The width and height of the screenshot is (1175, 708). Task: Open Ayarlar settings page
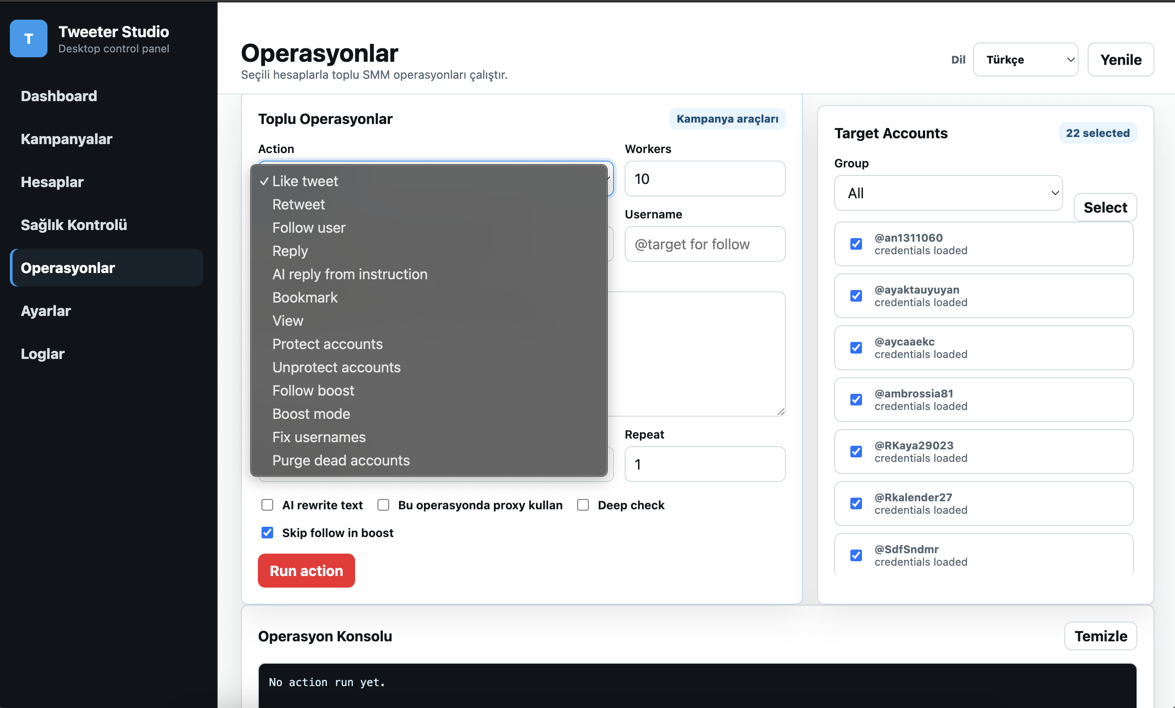(46, 311)
